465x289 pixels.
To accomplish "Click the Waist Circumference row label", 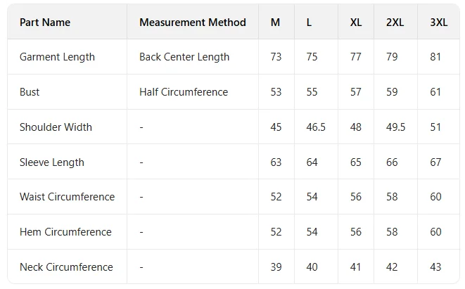I will pyautogui.click(x=67, y=197).
